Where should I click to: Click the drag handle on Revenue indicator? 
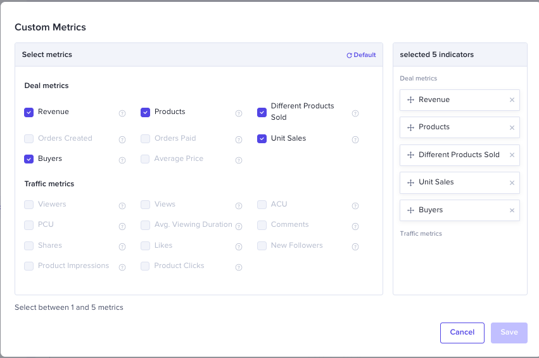410,100
